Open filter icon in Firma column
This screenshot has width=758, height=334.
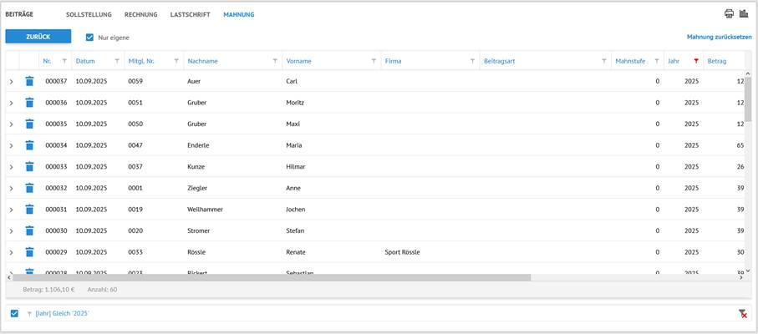point(472,61)
